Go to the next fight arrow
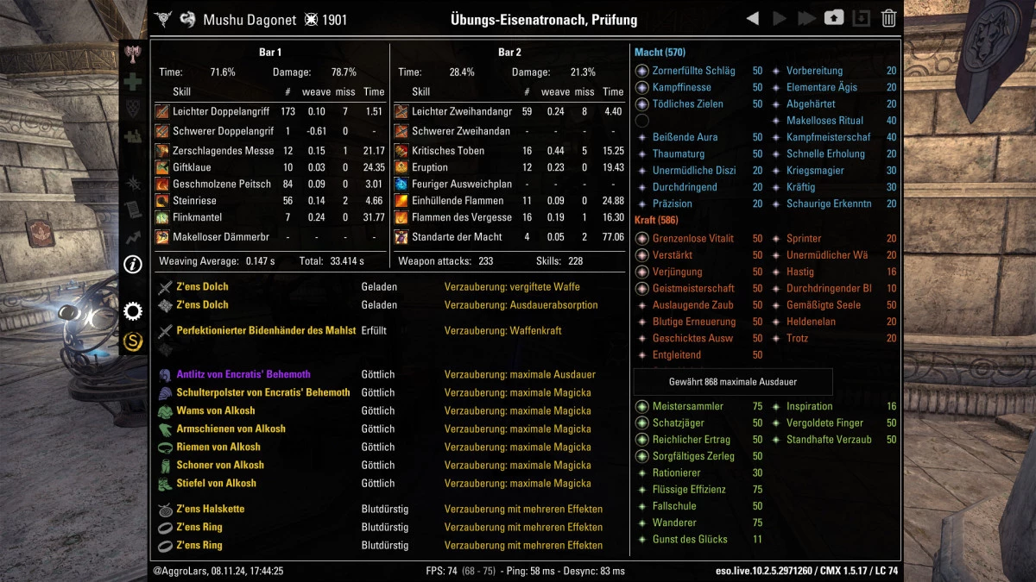The height and width of the screenshot is (582, 1036). (780, 18)
